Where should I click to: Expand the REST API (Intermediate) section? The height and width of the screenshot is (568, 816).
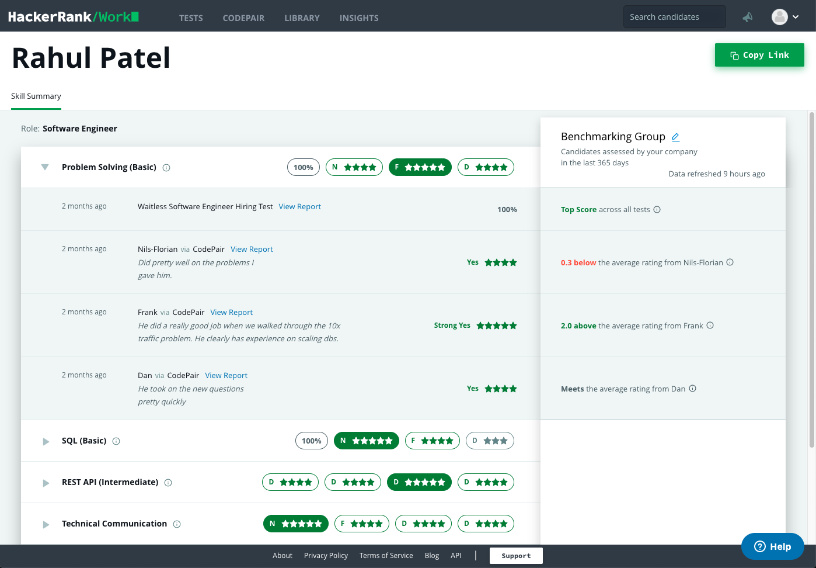click(x=46, y=483)
